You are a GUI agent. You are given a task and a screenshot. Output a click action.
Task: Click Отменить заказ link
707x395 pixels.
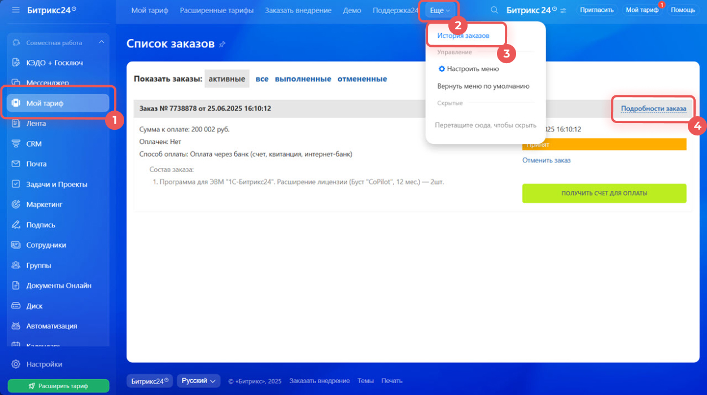[546, 160]
